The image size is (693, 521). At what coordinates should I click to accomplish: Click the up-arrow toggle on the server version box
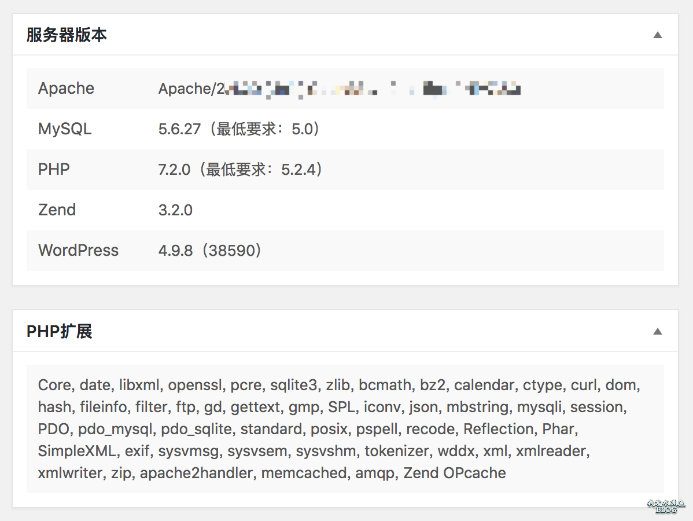click(x=658, y=35)
